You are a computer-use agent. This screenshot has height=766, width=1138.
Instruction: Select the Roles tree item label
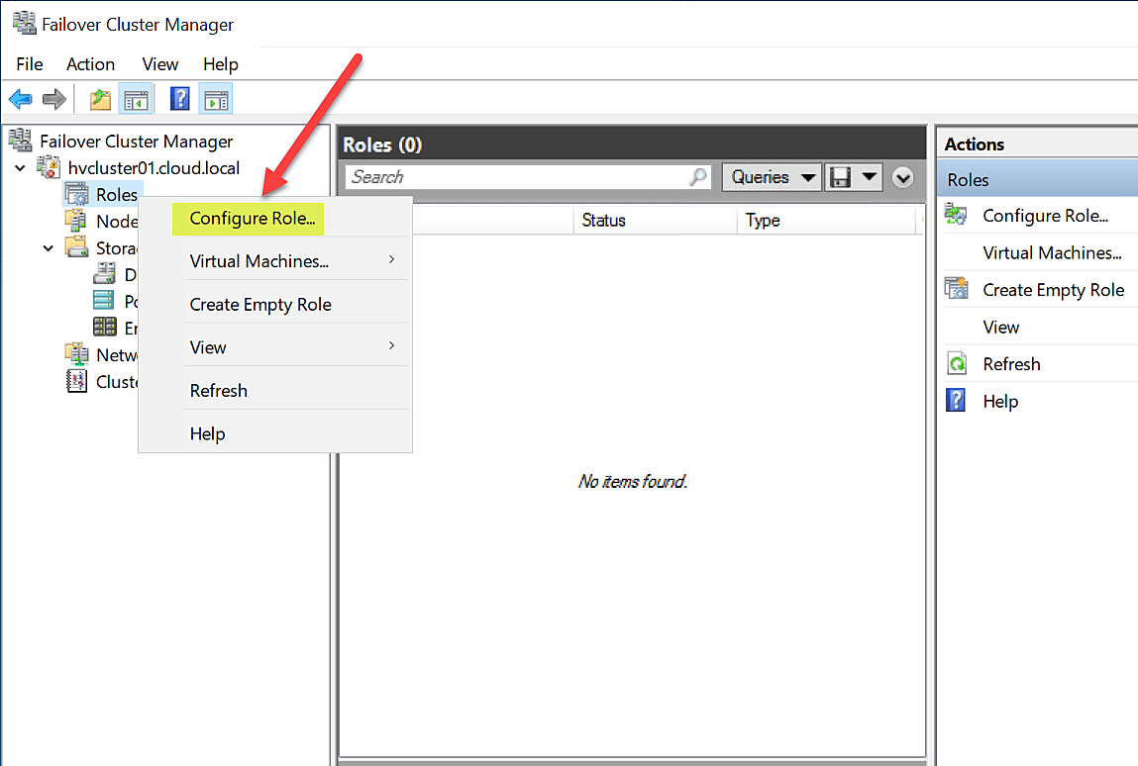pyautogui.click(x=116, y=194)
